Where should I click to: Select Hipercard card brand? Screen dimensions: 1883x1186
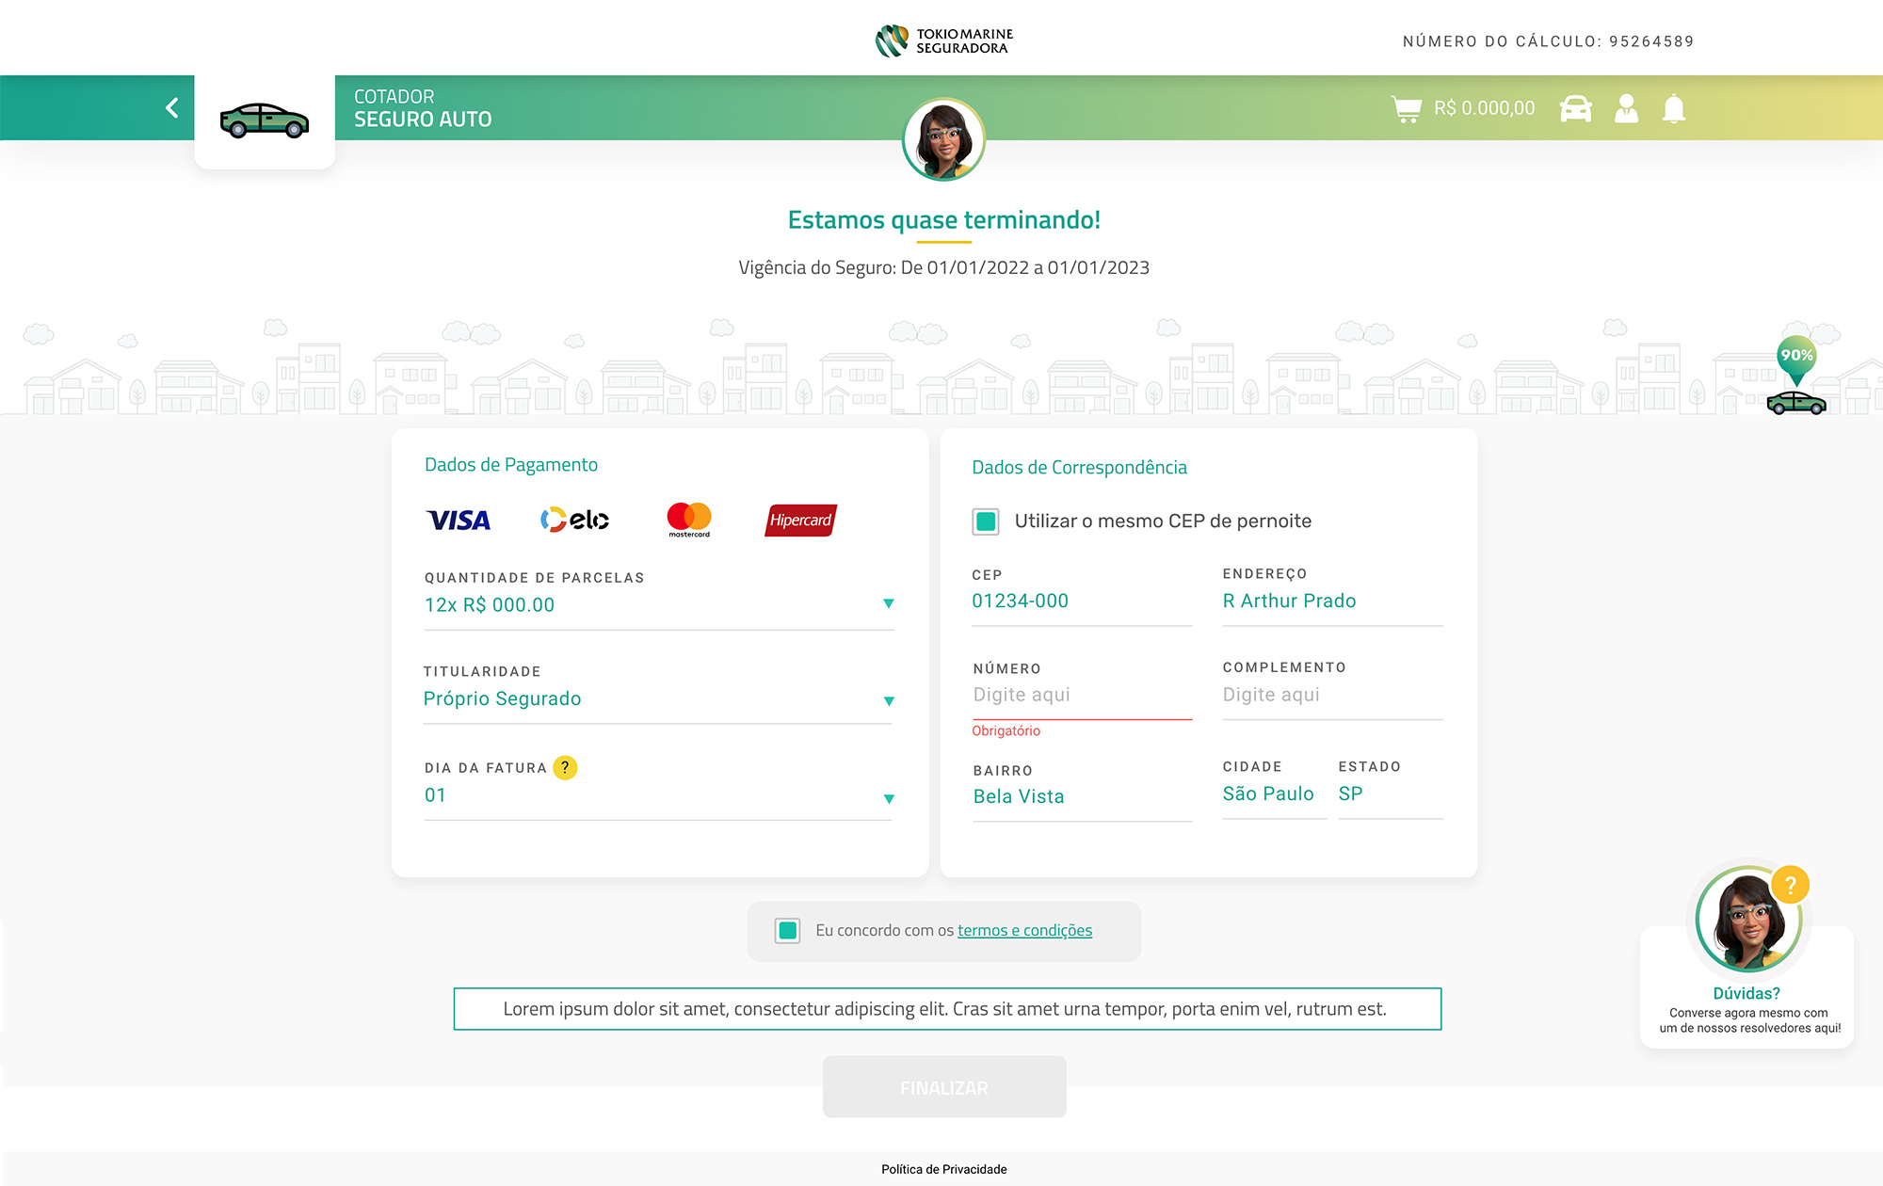tap(800, 520)
